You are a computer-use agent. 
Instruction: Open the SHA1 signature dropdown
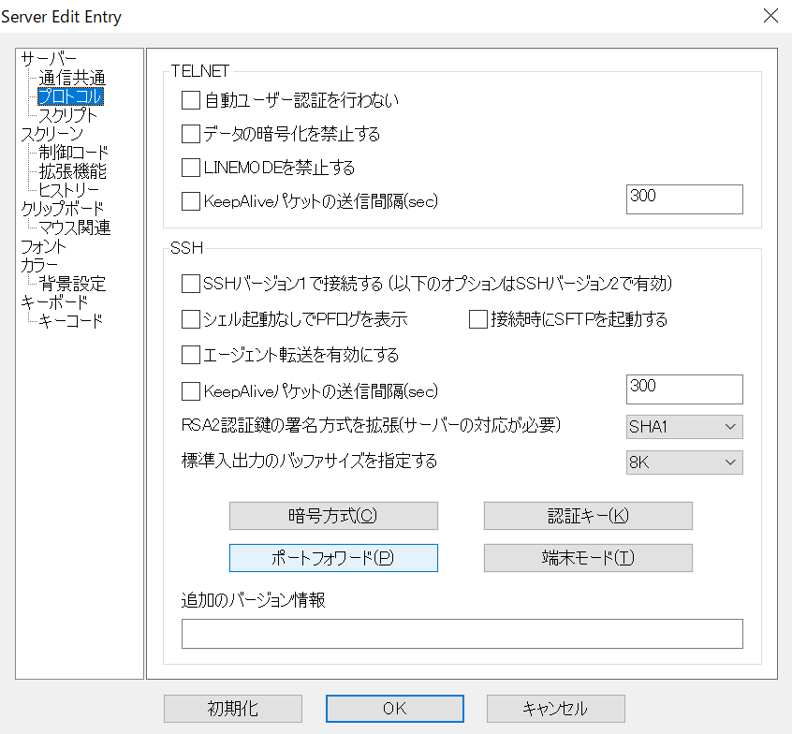coord(684,427)
